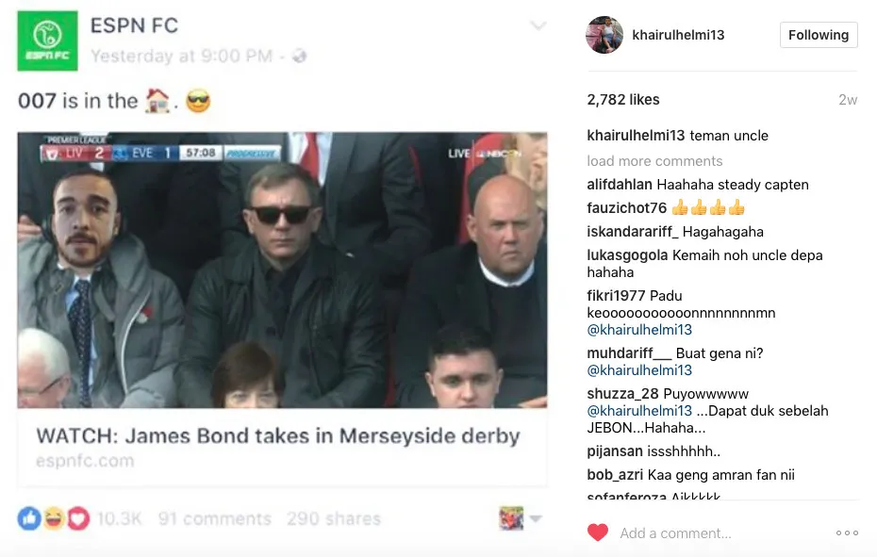877x557 pixels.
Task: Open the khairulhelmi13 profile avatar
Action: pyautogui.click(x=604, y=35)
